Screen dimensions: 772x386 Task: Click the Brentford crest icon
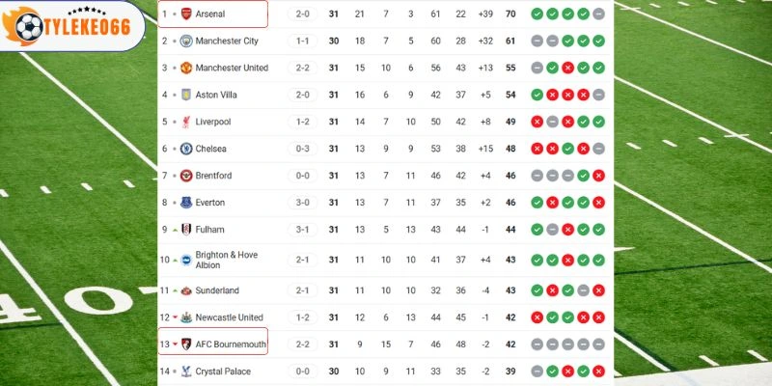pyautogui.click(x=186, y=176)
